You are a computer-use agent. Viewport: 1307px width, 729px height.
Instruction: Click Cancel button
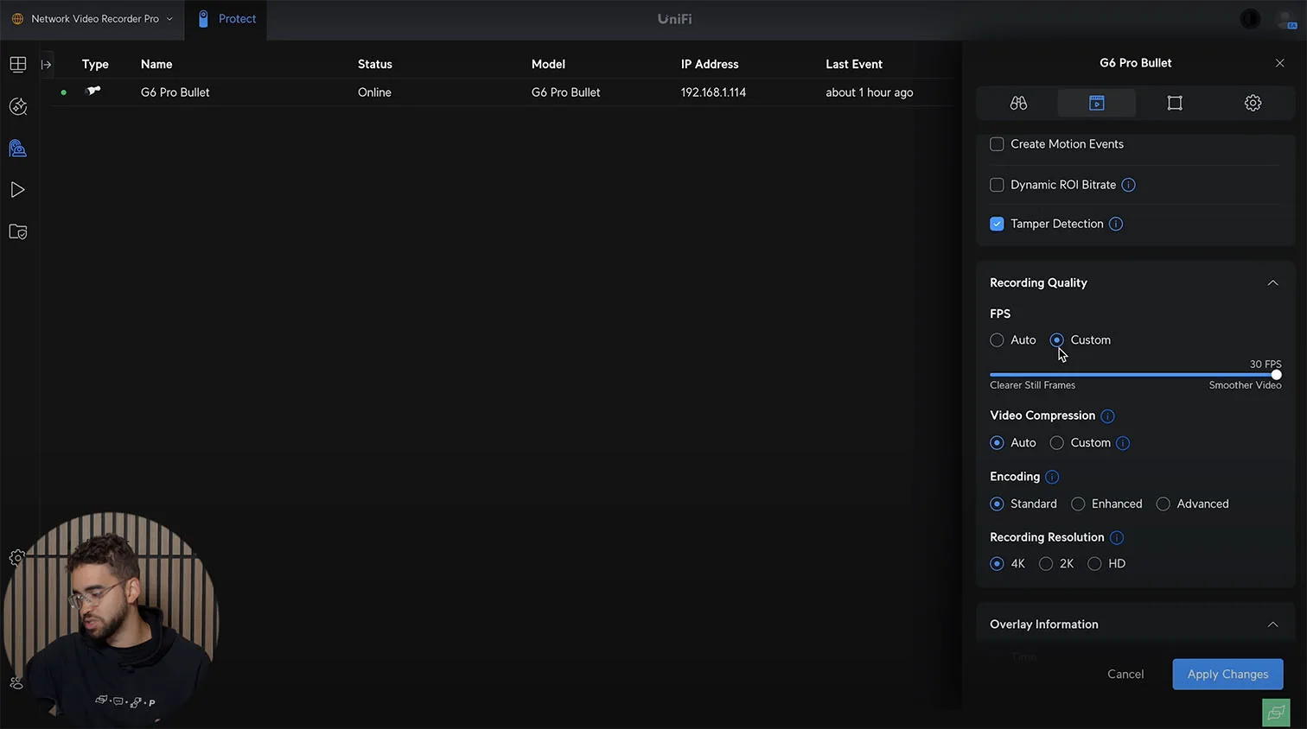tap(1125, 675)
